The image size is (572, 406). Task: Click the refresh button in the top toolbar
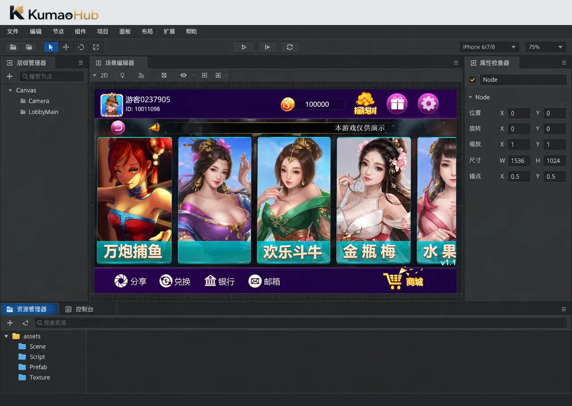pos(290,47)
